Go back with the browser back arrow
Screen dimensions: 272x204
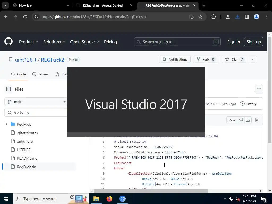point(6,17)
